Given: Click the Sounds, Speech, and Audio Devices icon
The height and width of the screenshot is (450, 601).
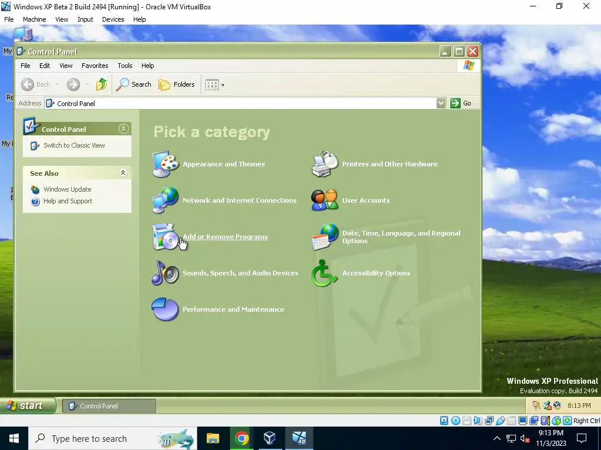Looking at the screenshot, I should coord(165,273).
